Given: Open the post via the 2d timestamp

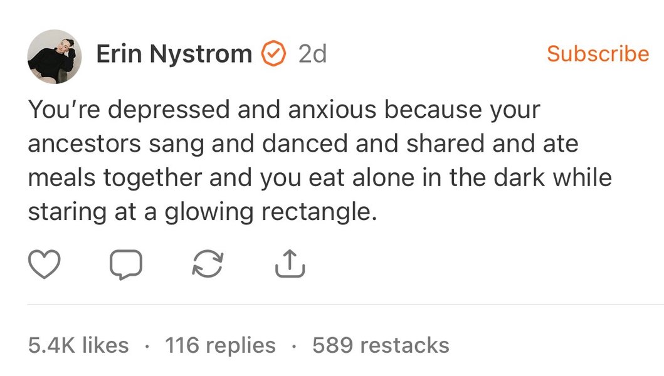Looking at the screenshot, I should click(x=312, y=55).
